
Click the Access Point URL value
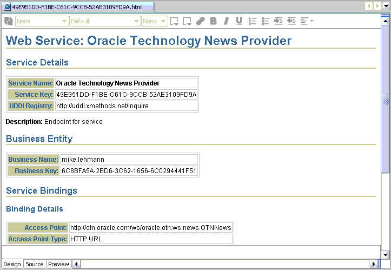point(151,228)
